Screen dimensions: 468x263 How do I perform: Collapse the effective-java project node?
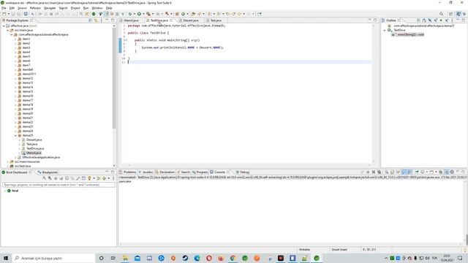click(4, 26)
